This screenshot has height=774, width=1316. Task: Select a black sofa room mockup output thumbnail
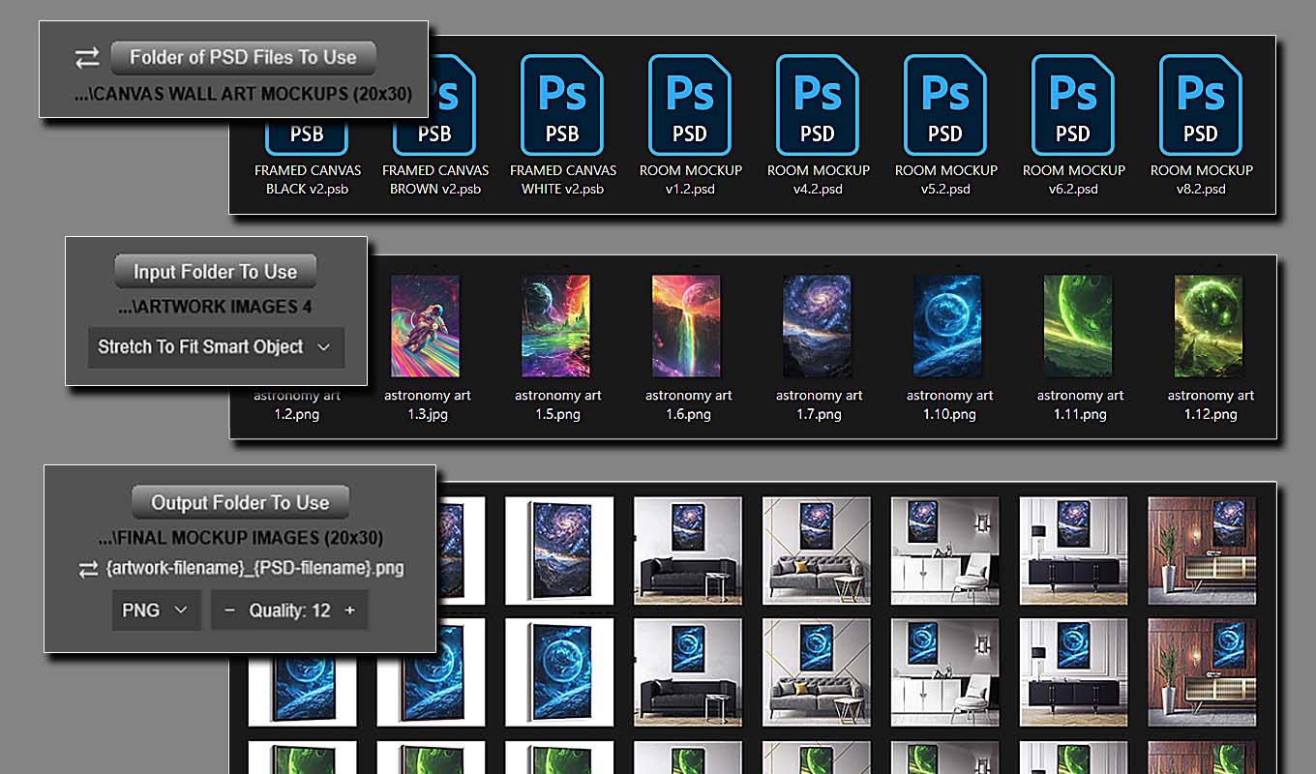pyautogui.click(x=687, y=549)
